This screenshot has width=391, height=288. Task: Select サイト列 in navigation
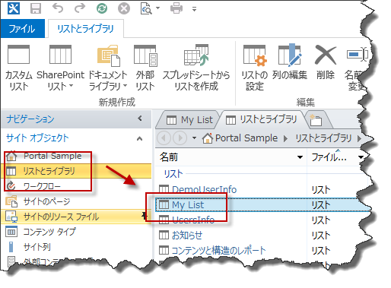point(37,247)
